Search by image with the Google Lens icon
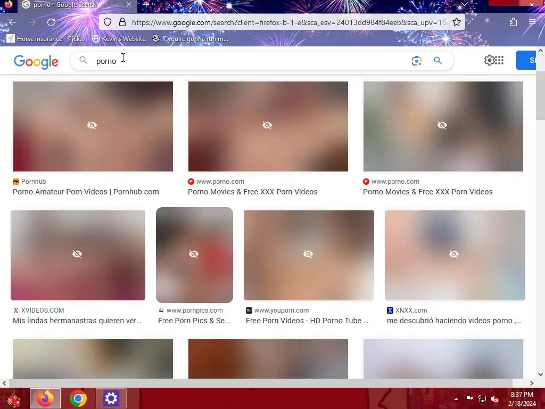 [416, 61]
